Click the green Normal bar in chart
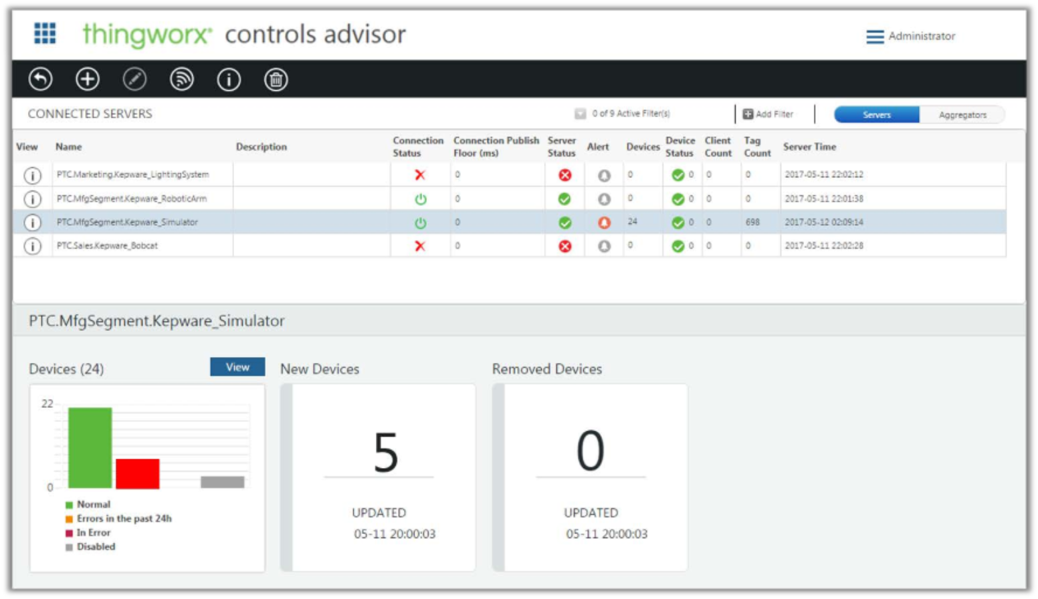 point(90,448)
